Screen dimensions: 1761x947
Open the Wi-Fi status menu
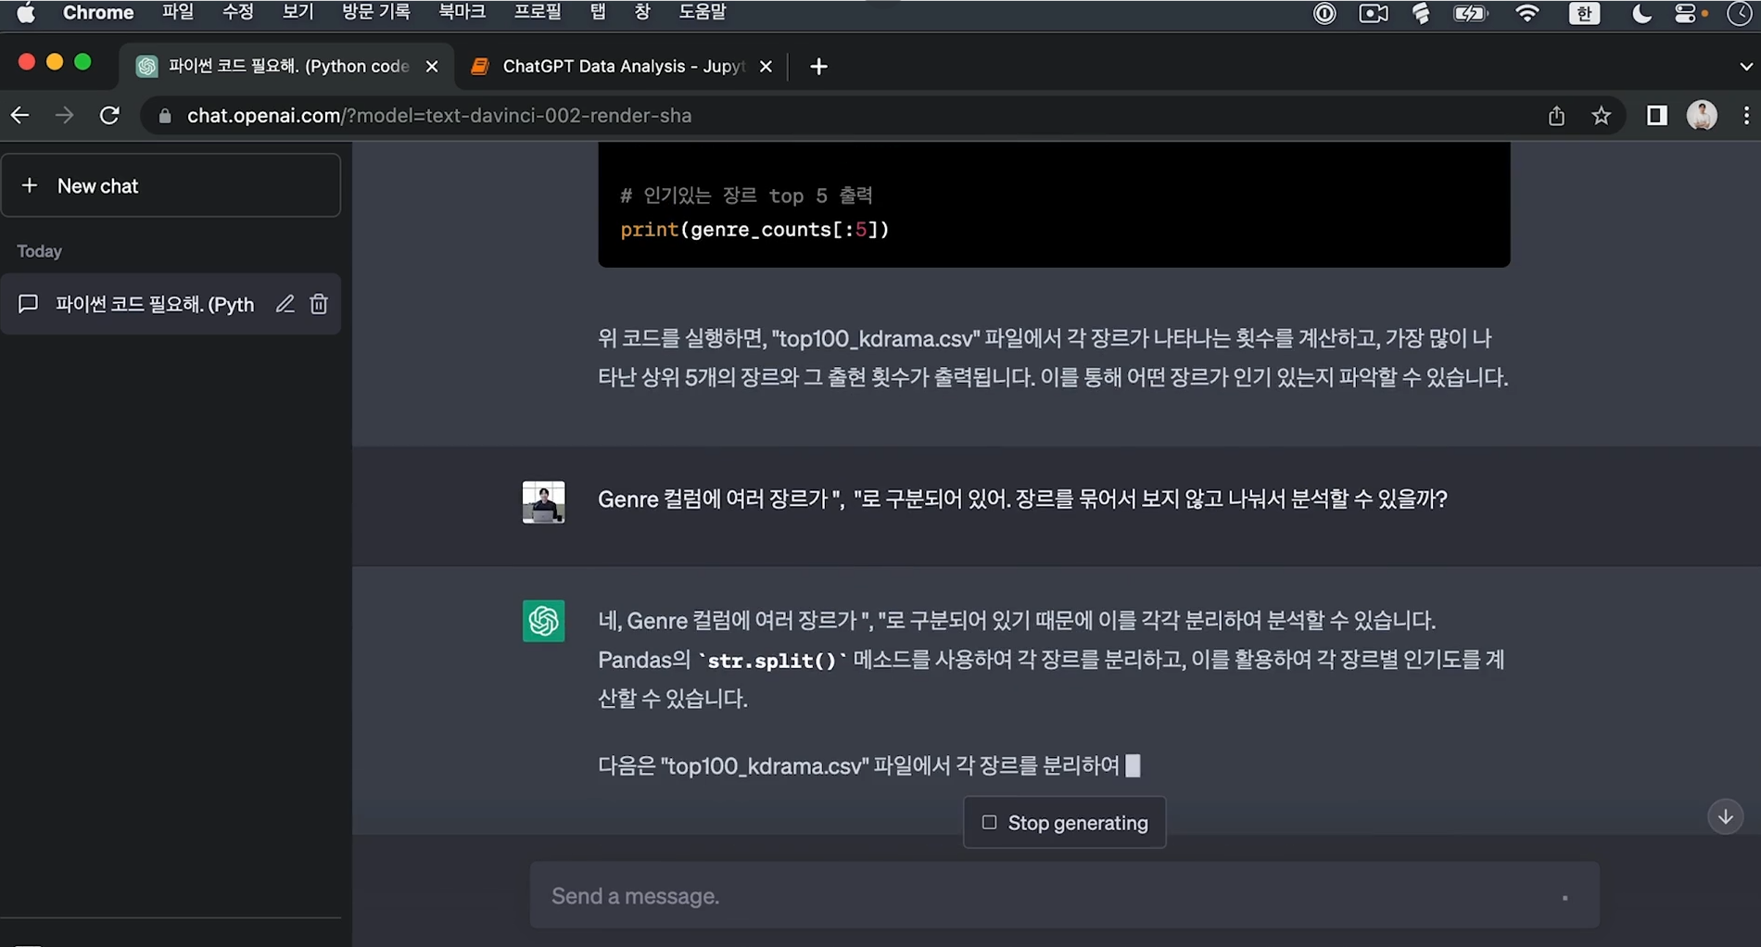1527,13
